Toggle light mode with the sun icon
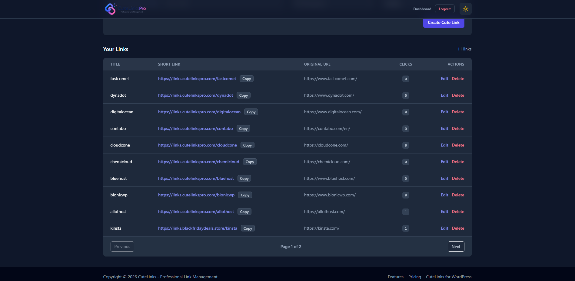This screenshot has width=575, height=281. [x=466, y=9]
